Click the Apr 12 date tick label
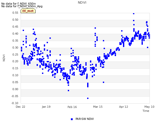This screenshot has width=165, height=124. click(123, 107)
